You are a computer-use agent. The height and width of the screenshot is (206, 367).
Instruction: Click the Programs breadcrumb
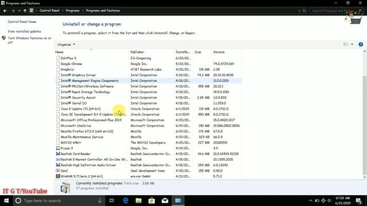pyautogui.click(x=73, y=10)
